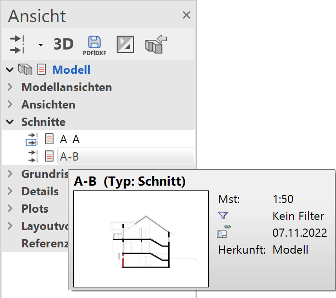Expand the Layoutvorlagen node
This screenshot has width=336, height=298.
(10, 226)
